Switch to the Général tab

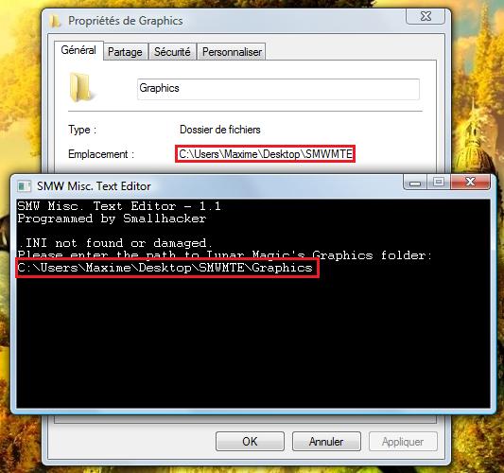tap(78, 50)
